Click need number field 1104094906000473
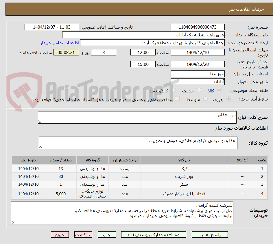Screen dimensions: 273x244 pos(198,27)
